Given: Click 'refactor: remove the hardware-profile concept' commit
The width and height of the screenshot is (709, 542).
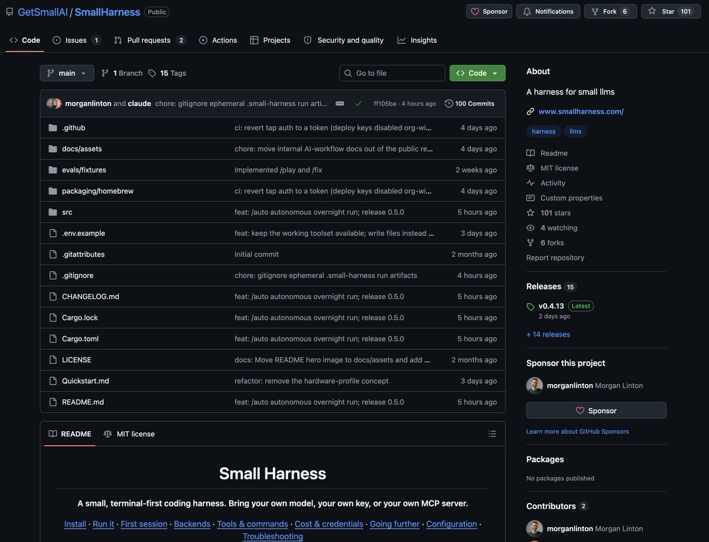Looking at the screenshot, I should point(311,381).
